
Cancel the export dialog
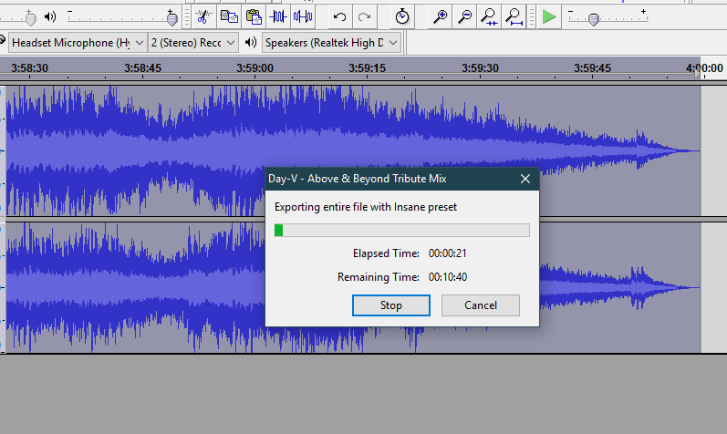pyautogui.click(x=481, y=305)
